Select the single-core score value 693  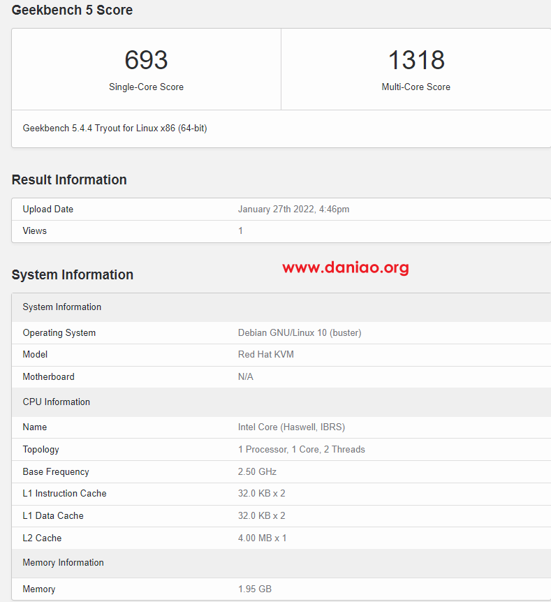coord(146,60)
